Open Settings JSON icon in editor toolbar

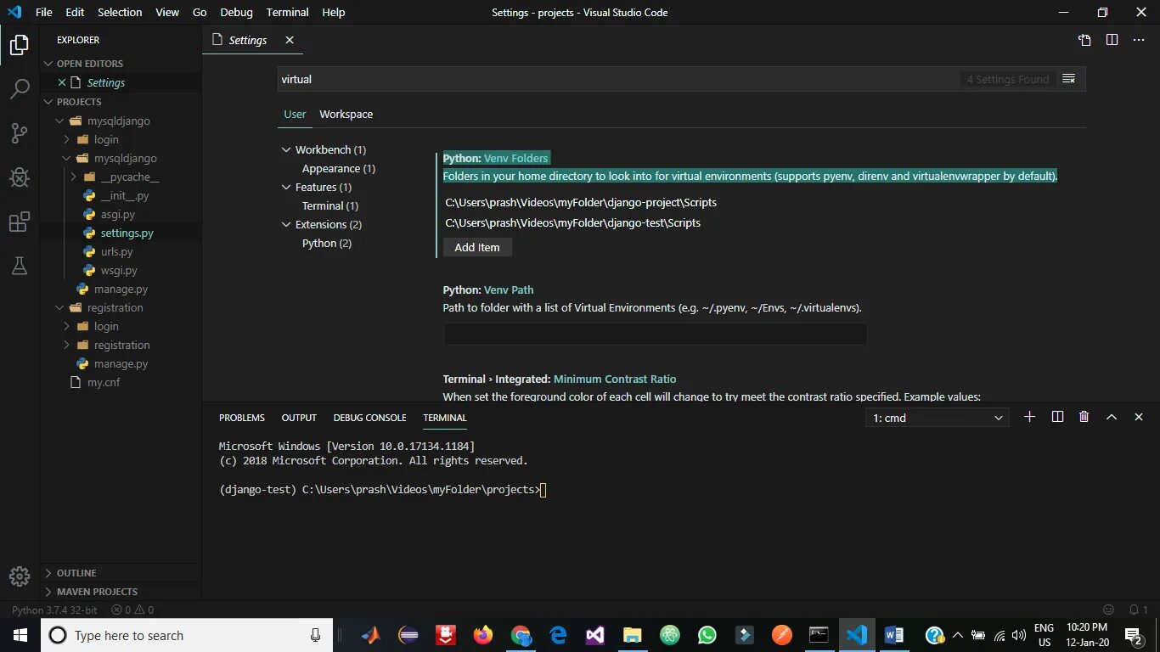1084,40
